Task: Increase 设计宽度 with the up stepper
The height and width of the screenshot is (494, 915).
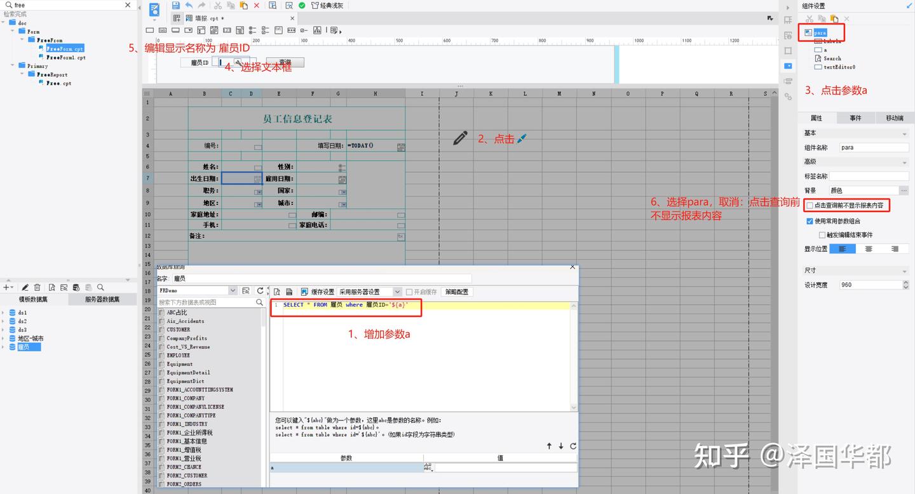Action: [906, 283]
